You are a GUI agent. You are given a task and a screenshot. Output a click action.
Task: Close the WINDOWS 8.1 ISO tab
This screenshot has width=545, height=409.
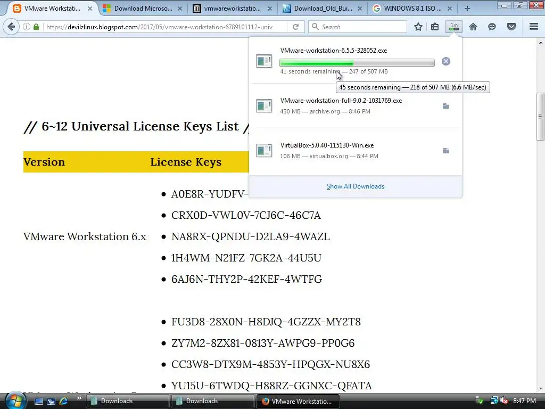(450, 9)
